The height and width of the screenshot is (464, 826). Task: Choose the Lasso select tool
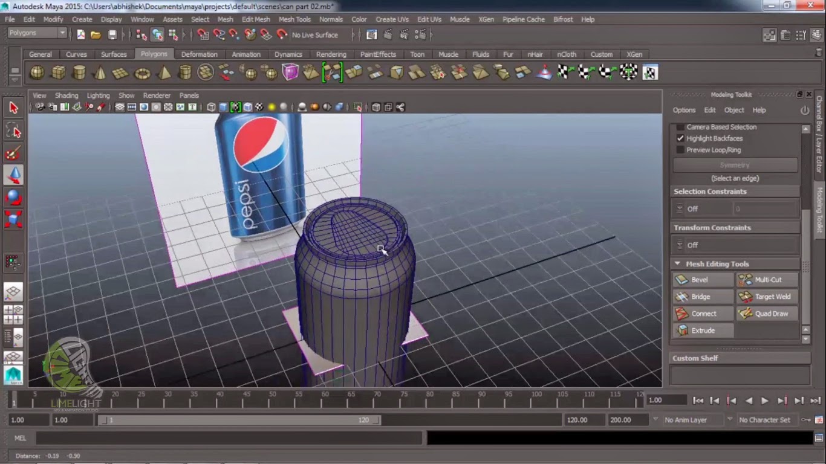13,130
